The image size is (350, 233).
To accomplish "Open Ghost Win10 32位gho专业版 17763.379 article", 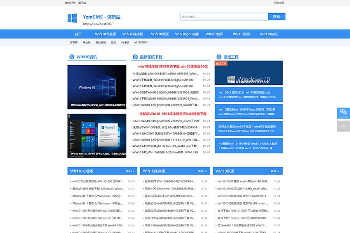I will pyautogui.click(x=166, y=140).
